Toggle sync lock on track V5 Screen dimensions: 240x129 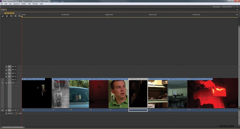point(13,67)
